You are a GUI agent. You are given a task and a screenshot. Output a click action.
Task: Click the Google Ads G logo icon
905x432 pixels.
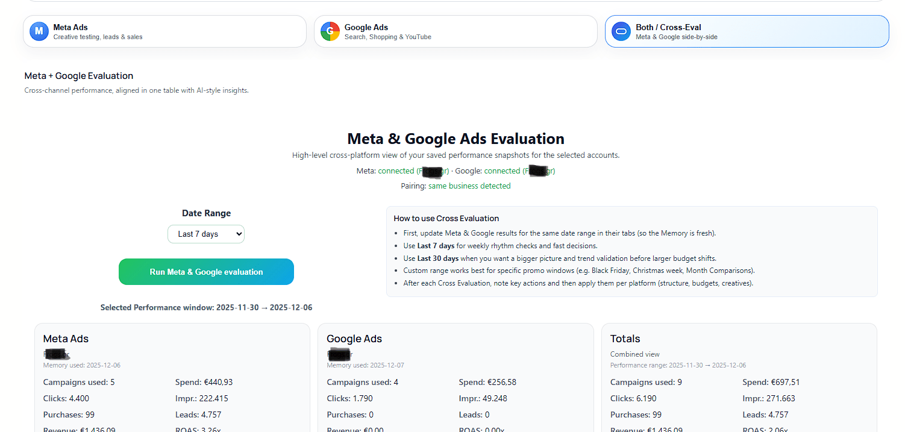[330, 31]
